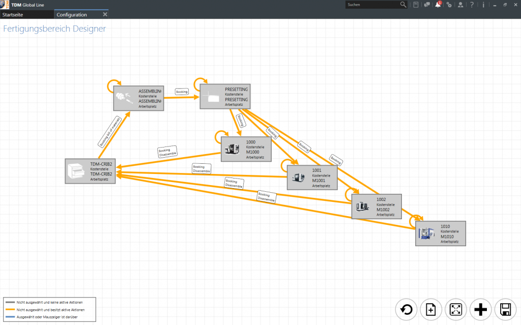Open the chat messages icon
This screenshot has width=521, height=325.
427,5
